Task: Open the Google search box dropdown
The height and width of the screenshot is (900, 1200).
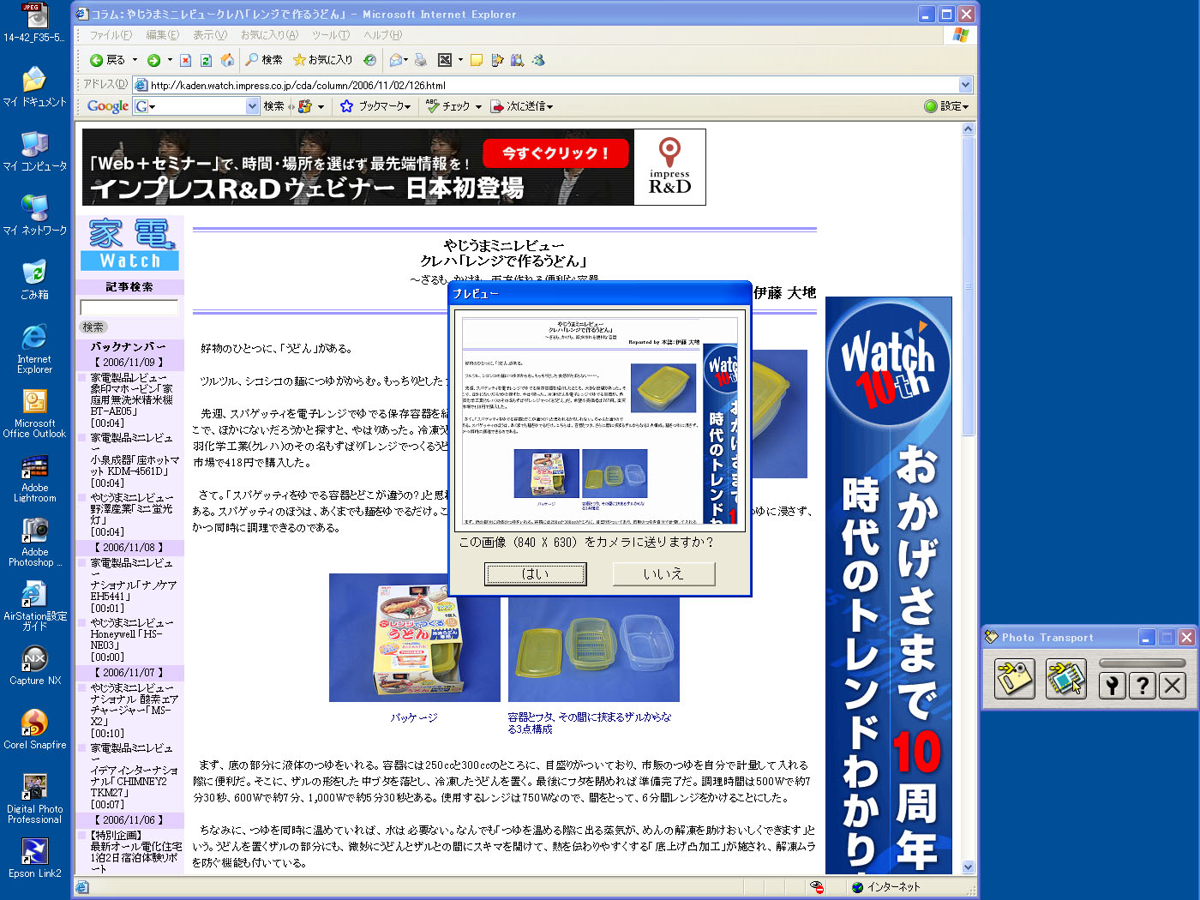Action: coord(252,106)
